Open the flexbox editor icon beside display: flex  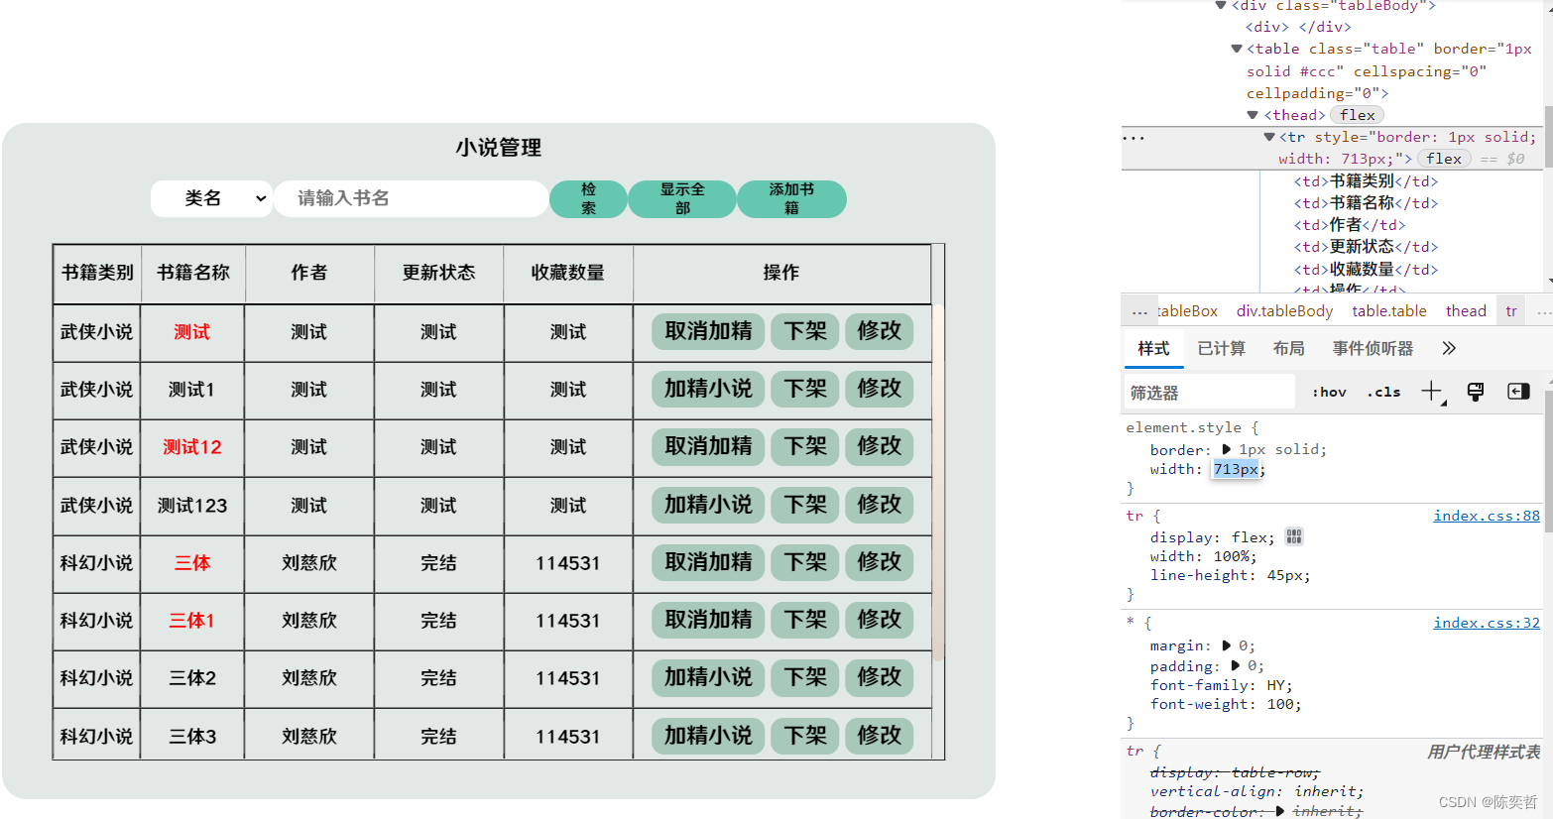1293,536
